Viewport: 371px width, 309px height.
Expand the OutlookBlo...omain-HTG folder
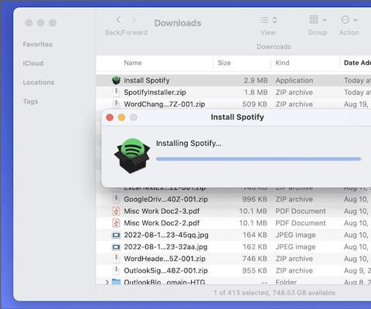click(x=107, y=282)
